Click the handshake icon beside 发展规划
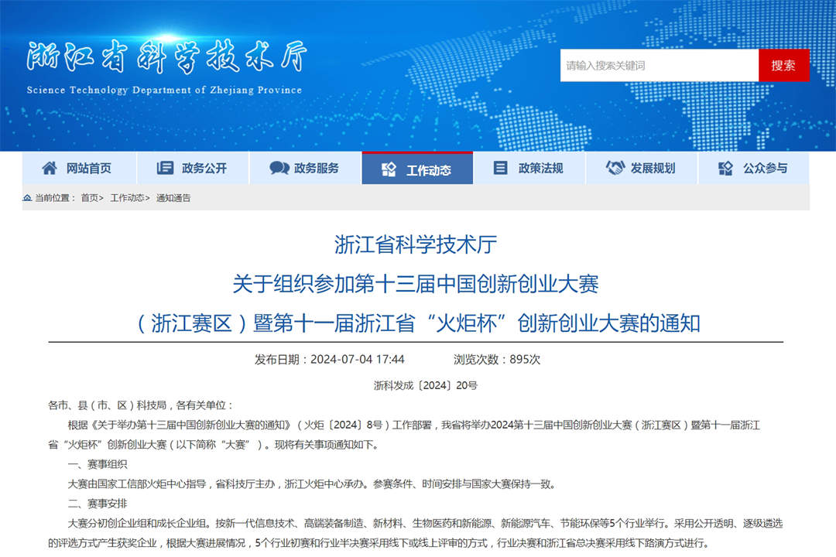836x557 pixels. click(615, 168)
